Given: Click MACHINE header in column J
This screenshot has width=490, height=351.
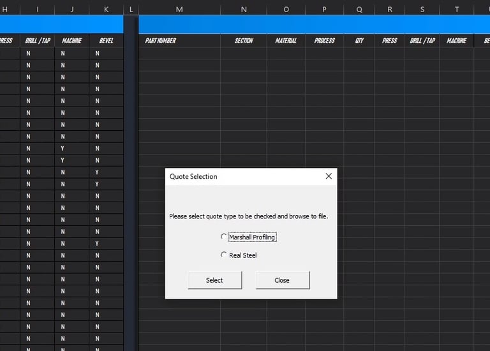Looking at the screenshot, I should (72, 41).
